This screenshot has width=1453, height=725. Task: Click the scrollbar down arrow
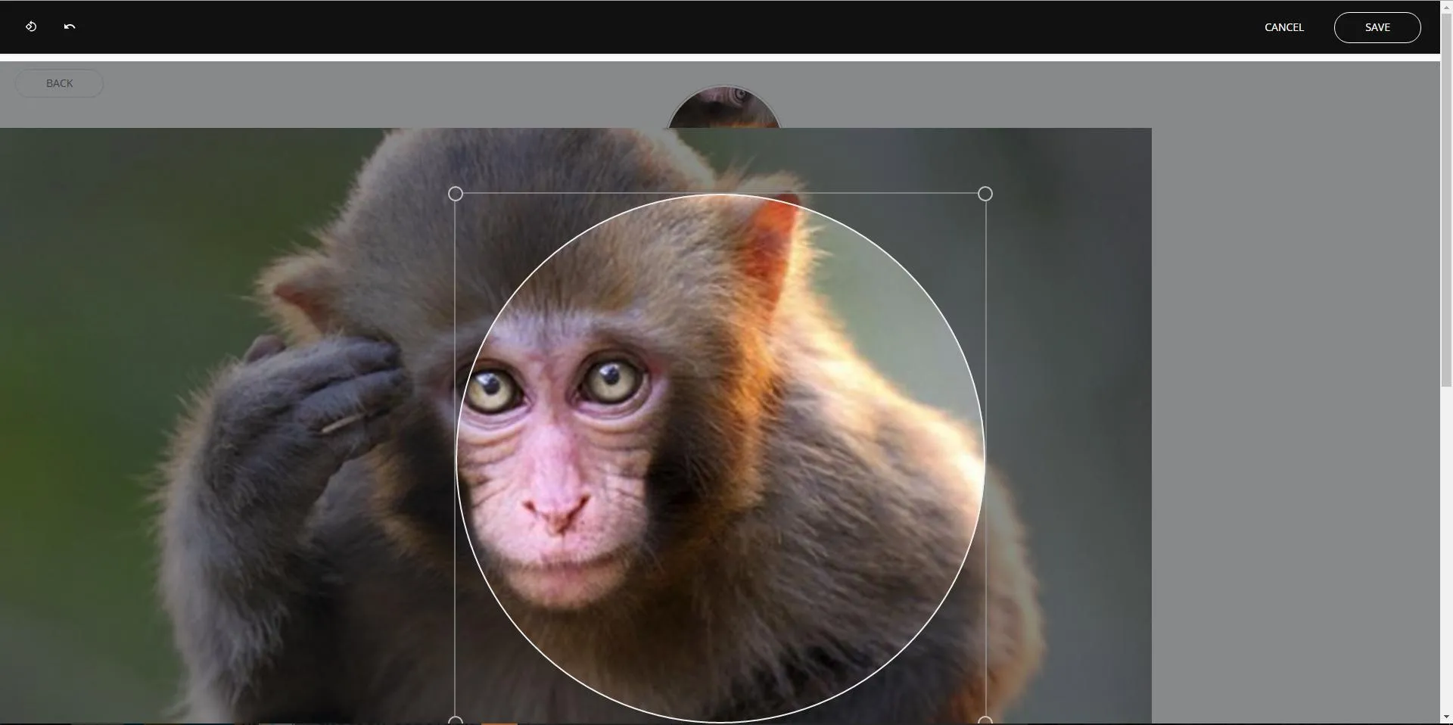[1446, 717]
